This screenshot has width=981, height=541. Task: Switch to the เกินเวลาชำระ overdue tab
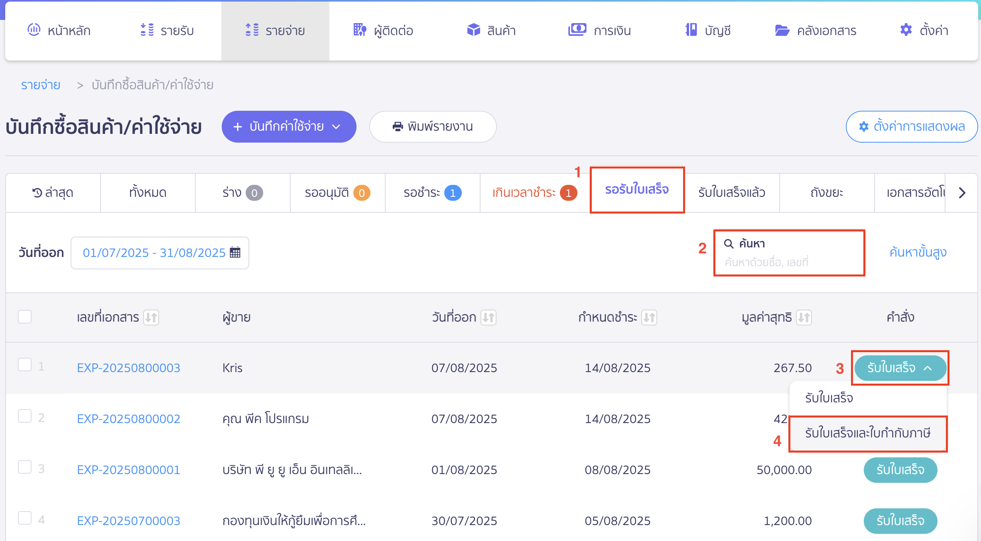pos(535,193)
